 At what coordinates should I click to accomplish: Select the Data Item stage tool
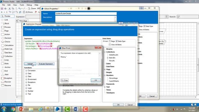click(x=8, y=53)
